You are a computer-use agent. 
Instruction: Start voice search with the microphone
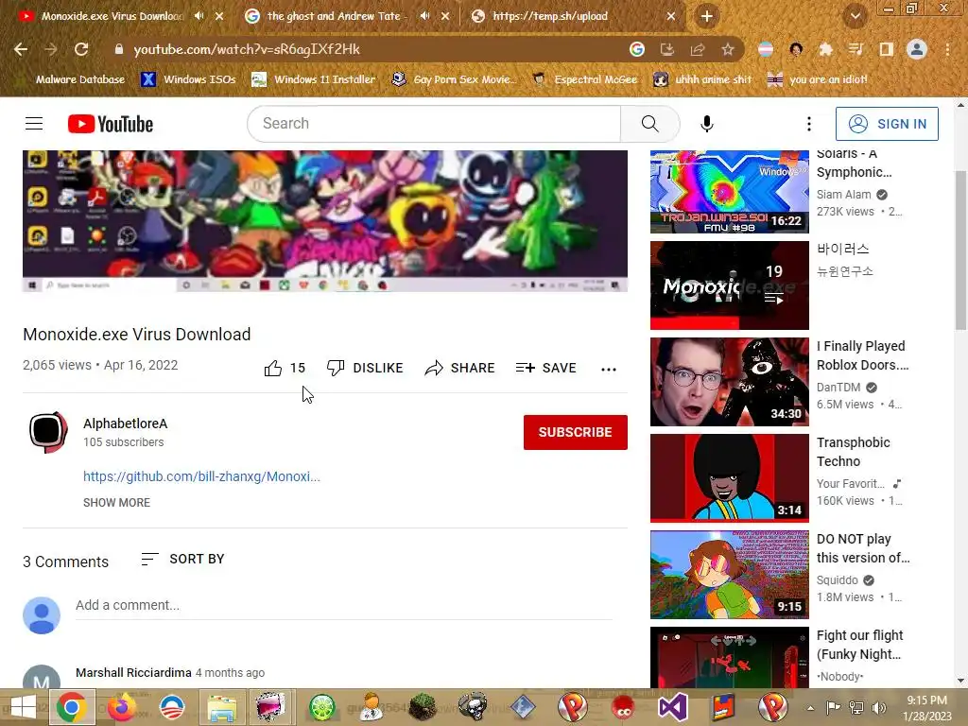(707, 124)
